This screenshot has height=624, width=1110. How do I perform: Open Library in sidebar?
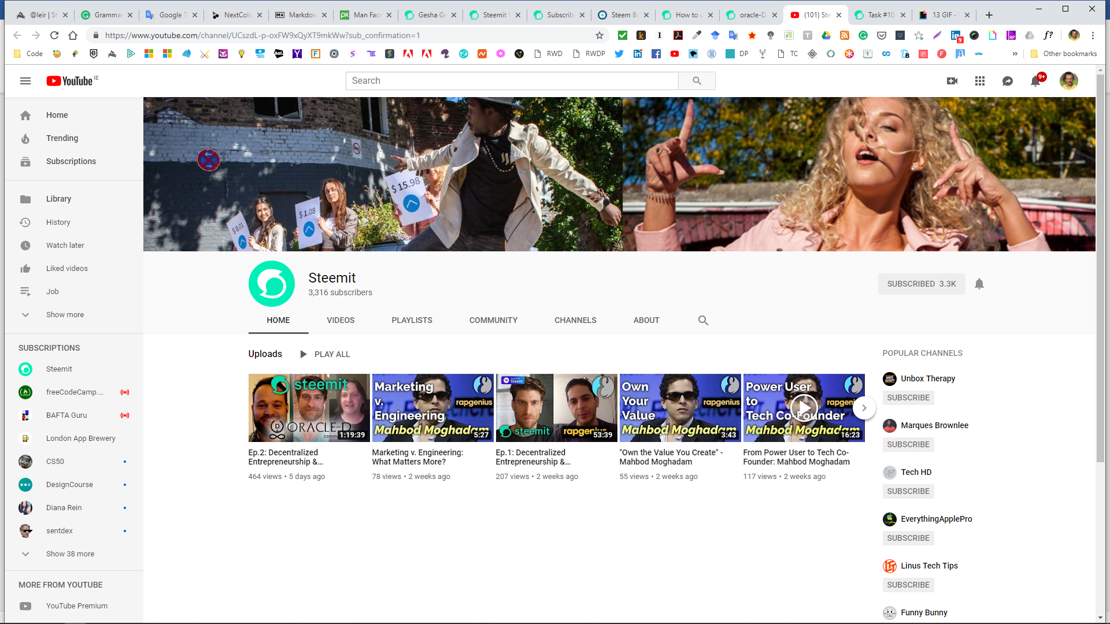(74, 199)
